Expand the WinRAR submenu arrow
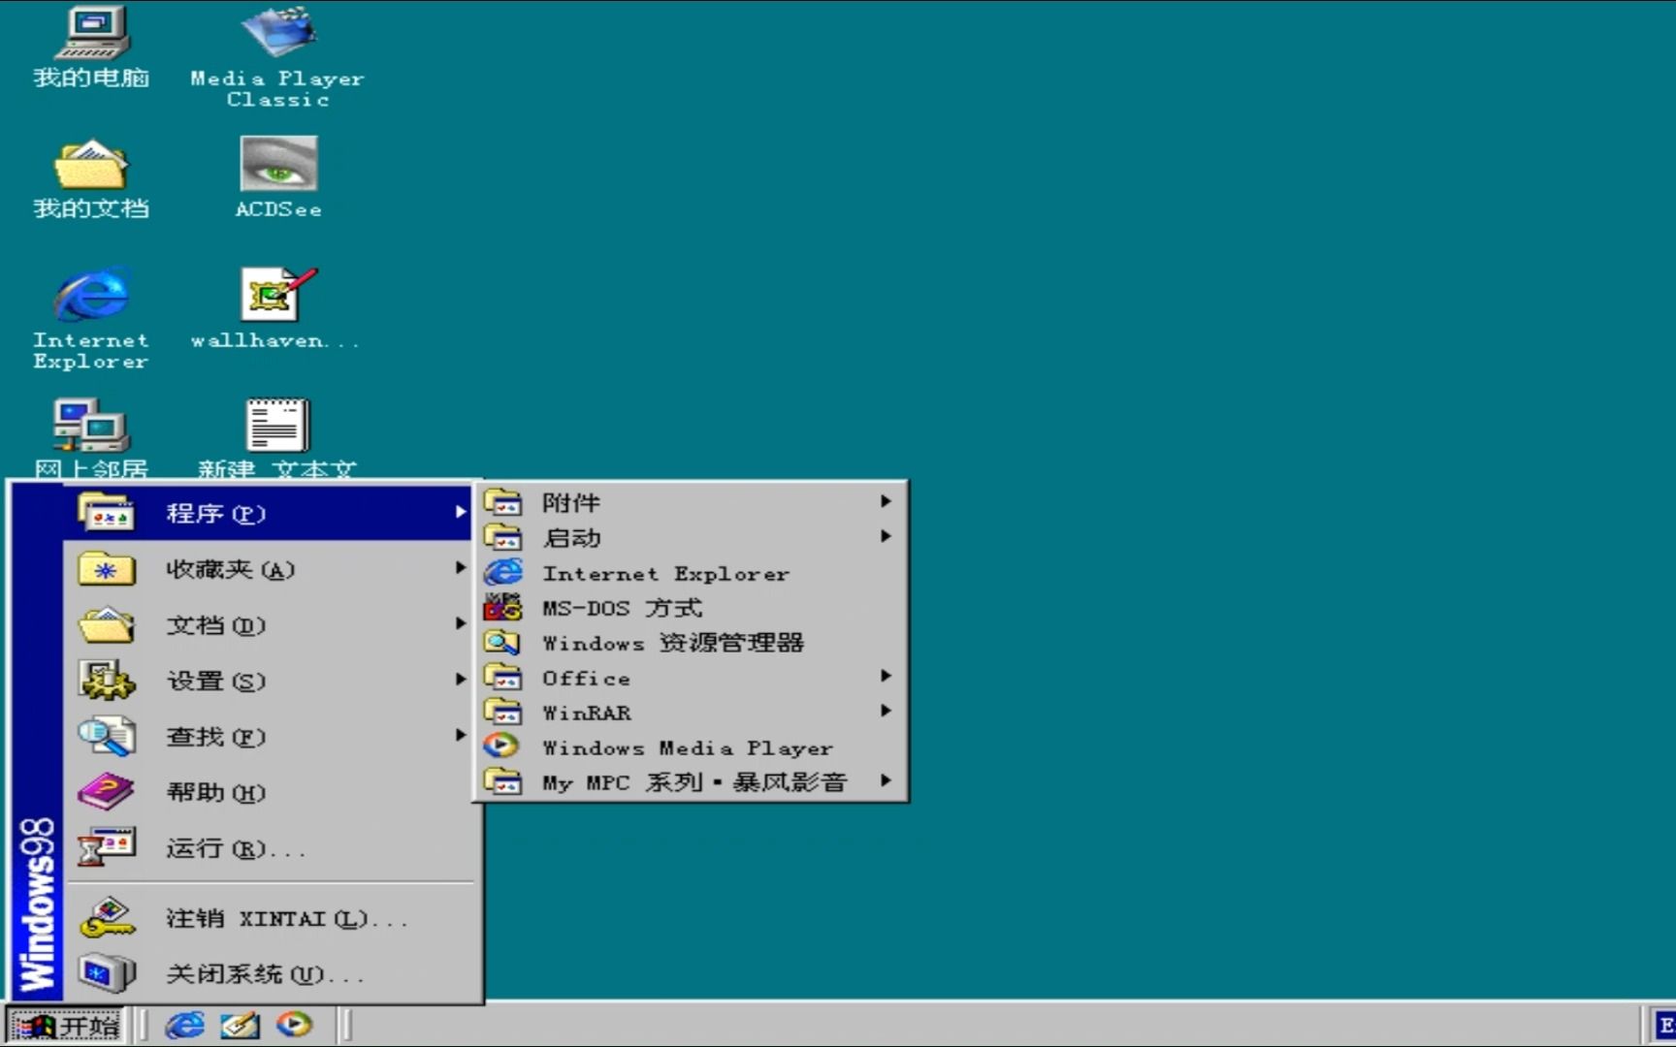Image resolution: width=1676 pixels, height=1047 pixels. click(x=886, y=711)
